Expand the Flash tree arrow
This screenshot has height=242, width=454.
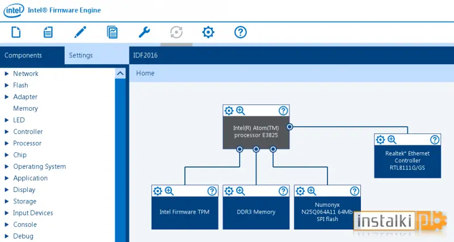[x=7, y=85]
